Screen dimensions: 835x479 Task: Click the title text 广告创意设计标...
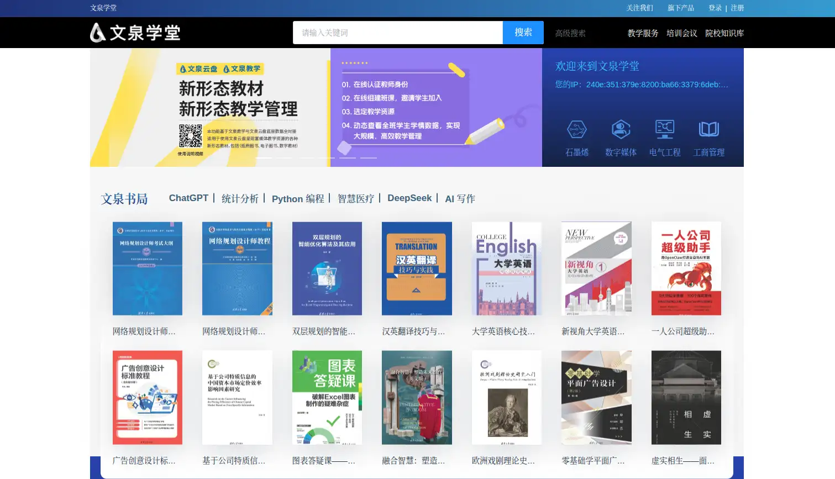click(144, 461)
